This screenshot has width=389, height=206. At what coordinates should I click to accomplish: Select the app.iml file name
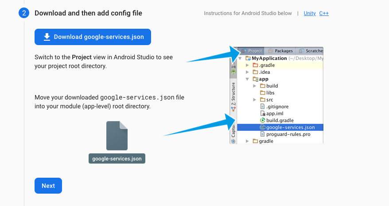coord(275,114)
